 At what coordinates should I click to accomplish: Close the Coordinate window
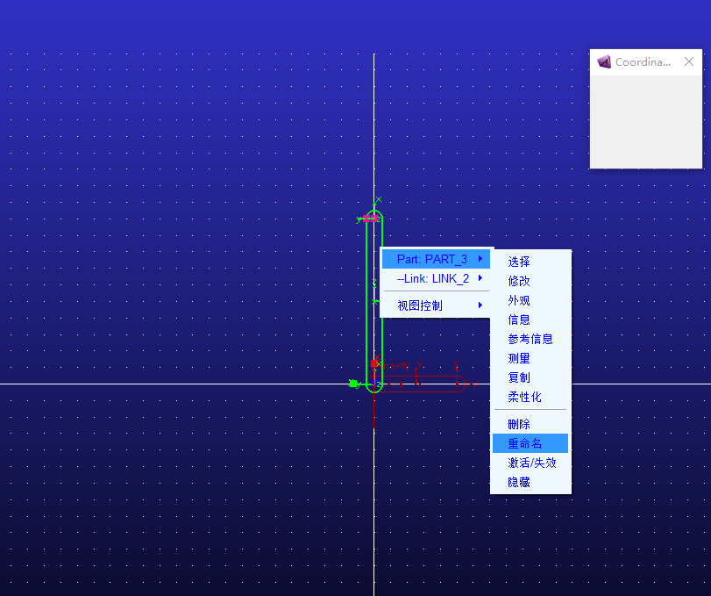(x=689, y=61)
